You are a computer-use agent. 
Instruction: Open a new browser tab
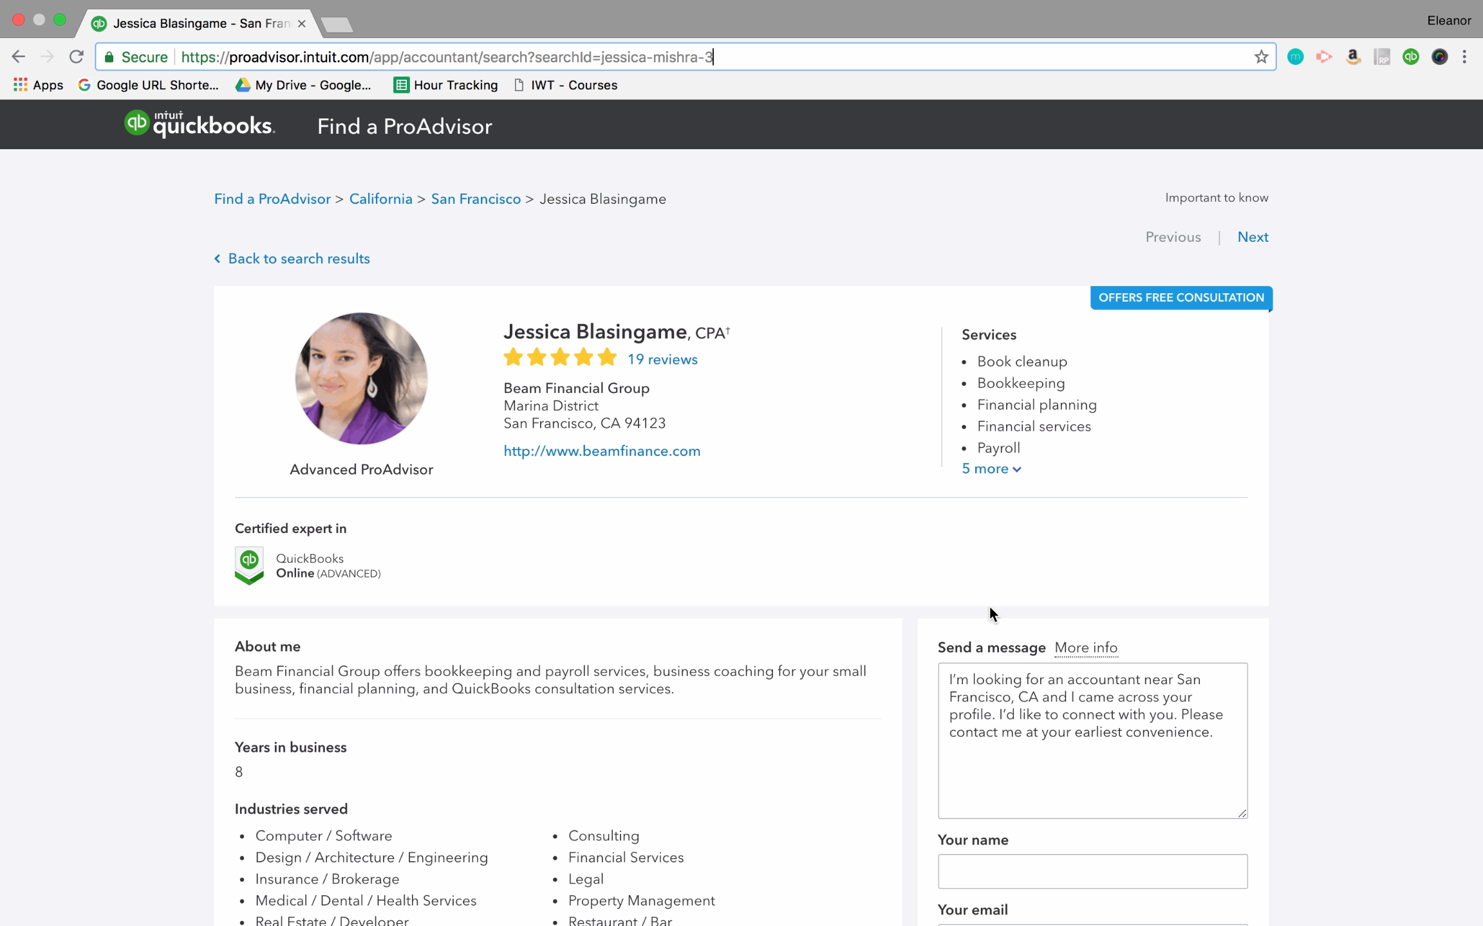(x=337, y=24)
